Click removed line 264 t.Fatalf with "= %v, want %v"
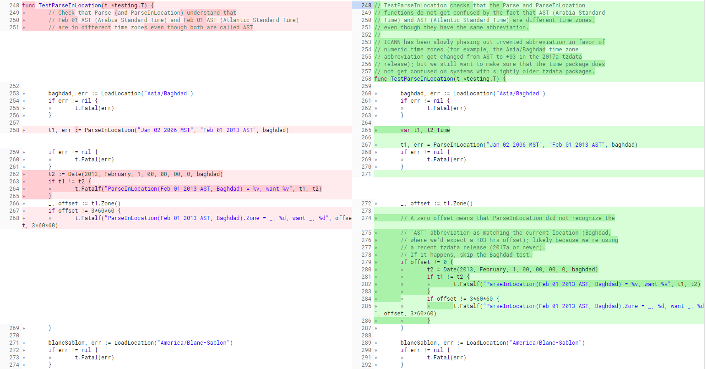The height and width of the screenshot is (369, 707). pos(198,189)
